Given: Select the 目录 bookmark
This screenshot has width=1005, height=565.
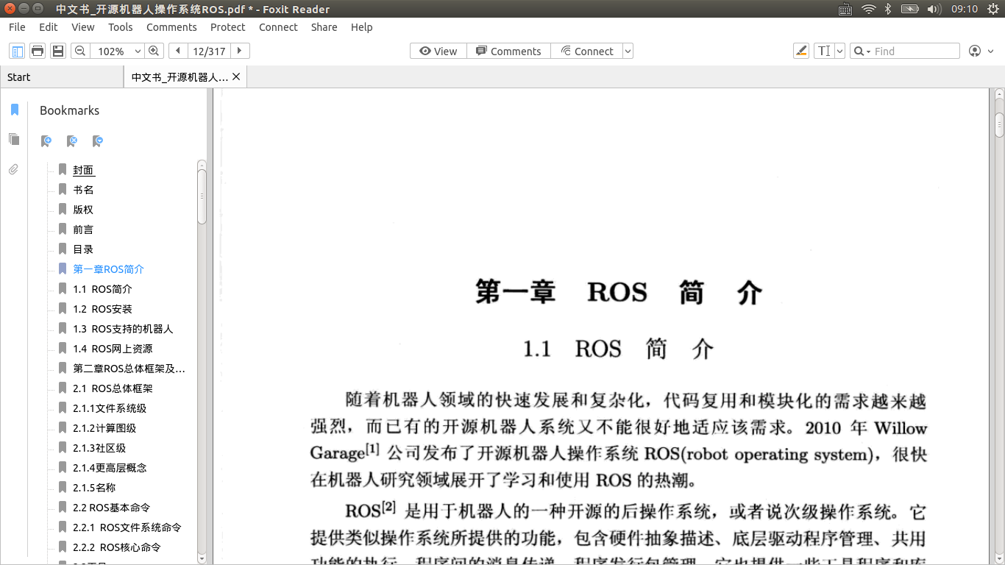Looking at the screenshot, I should 83,249.
